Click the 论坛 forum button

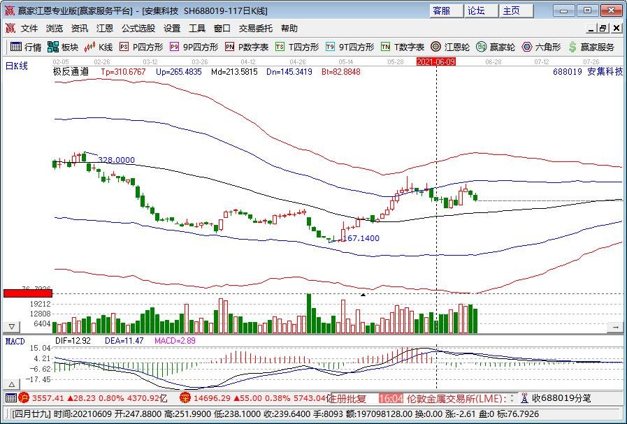click(482, 10)
